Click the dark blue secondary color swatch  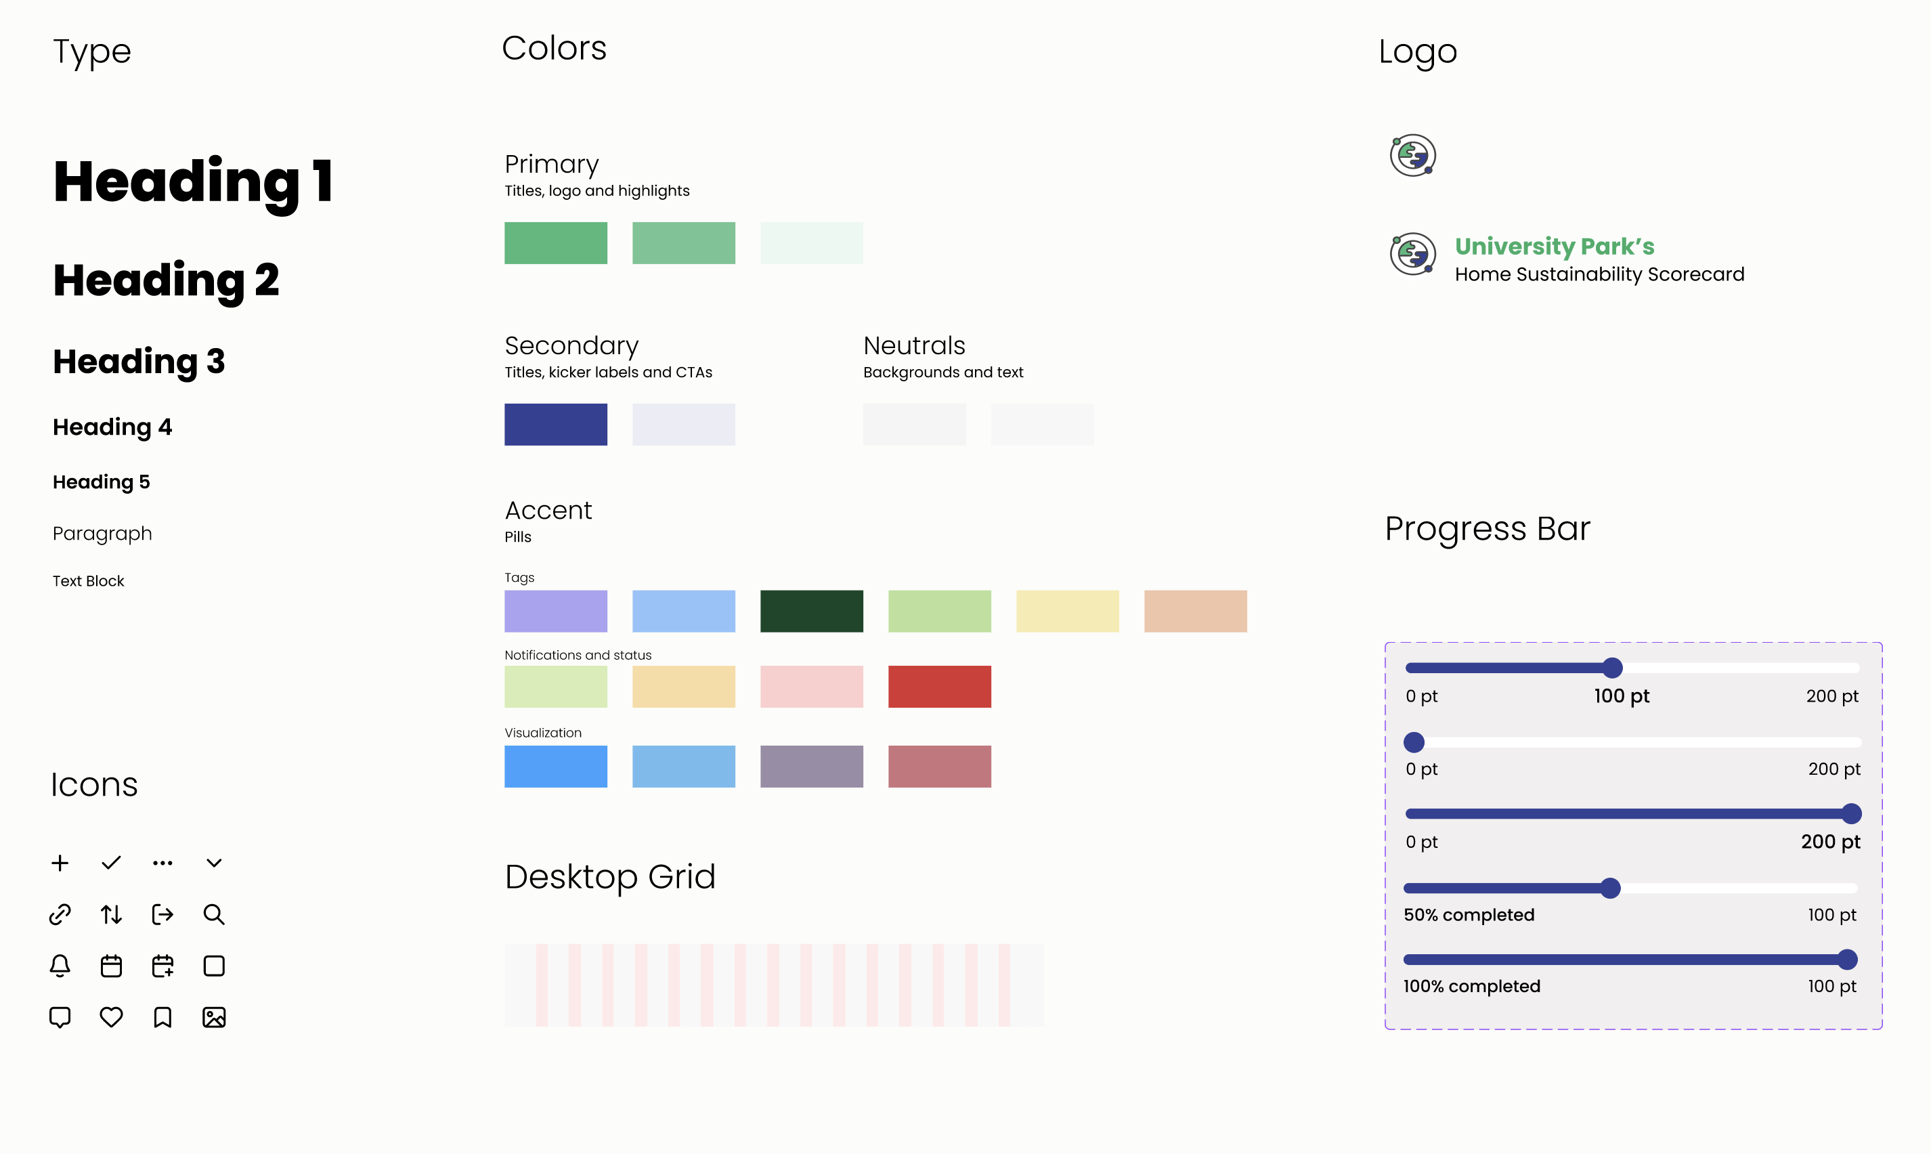click(x=555, y=425)
